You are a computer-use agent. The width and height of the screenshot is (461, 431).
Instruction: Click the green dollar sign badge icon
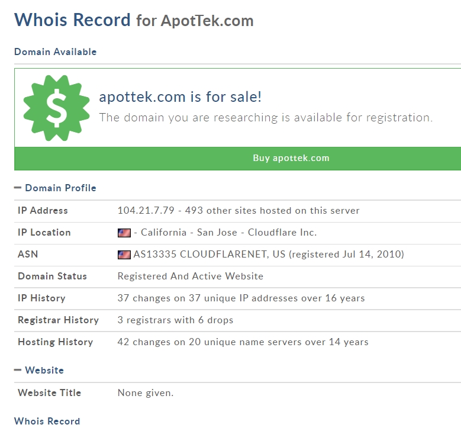[51, 108]
